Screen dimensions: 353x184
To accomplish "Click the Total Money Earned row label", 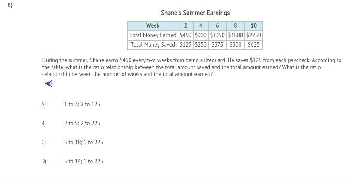I will [152, 35].
